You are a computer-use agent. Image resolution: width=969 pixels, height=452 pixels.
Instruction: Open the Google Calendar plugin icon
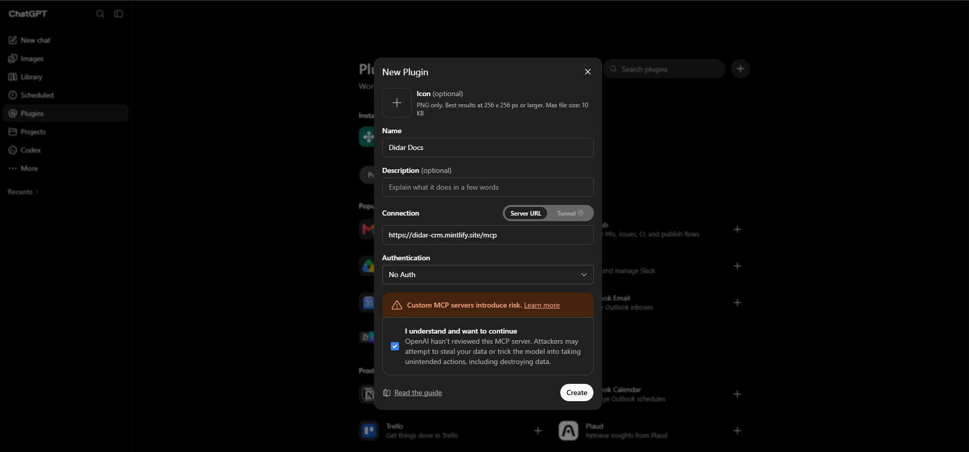click(367, 303)
